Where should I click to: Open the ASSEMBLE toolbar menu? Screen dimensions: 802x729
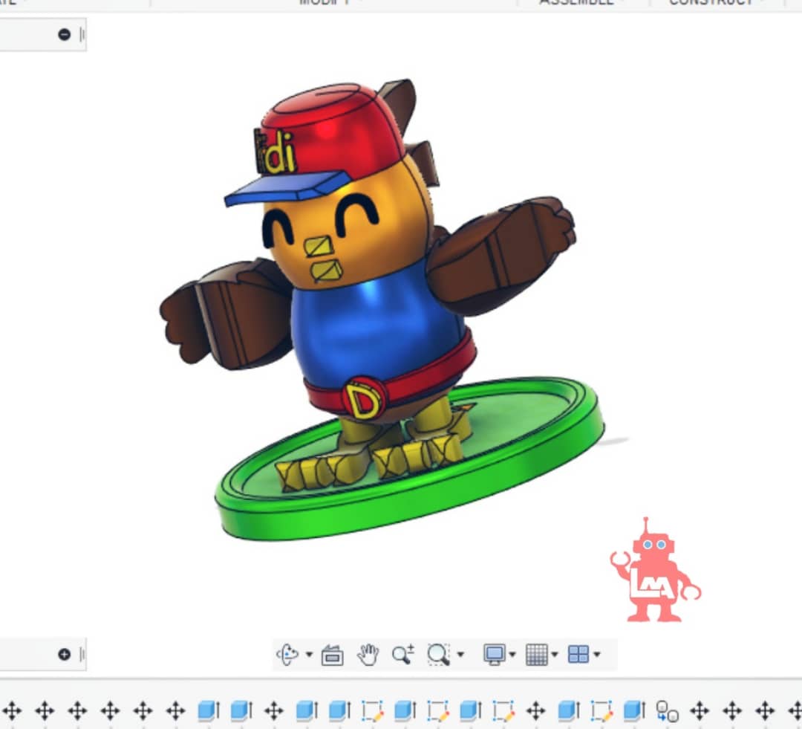[x=579, y=2]
